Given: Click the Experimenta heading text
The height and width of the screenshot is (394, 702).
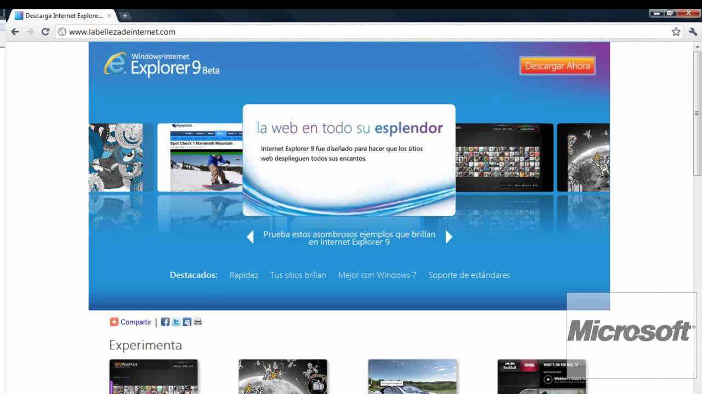Looking at the screenshot, I should pos(145,345).
